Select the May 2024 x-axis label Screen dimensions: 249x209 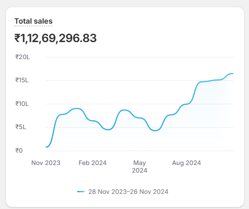click(x=140, y=166)
